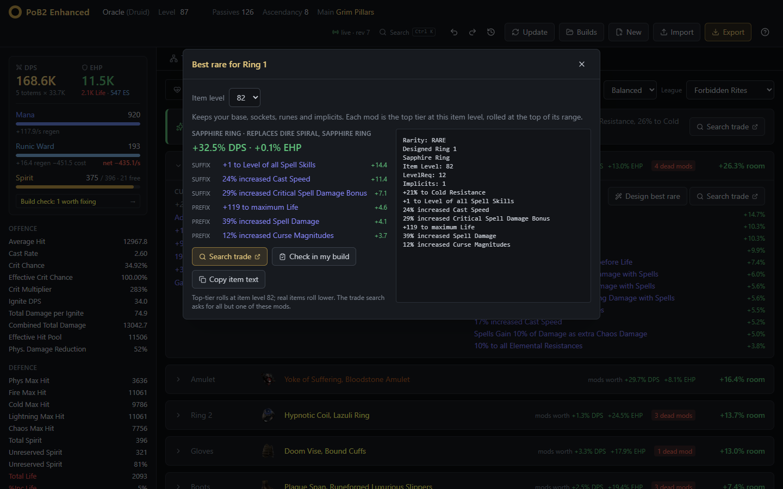The width and height of the screenshot is (783, 489).
Task: Click the '1 dead mod' badge on Gloves
Action: (675, 452)
